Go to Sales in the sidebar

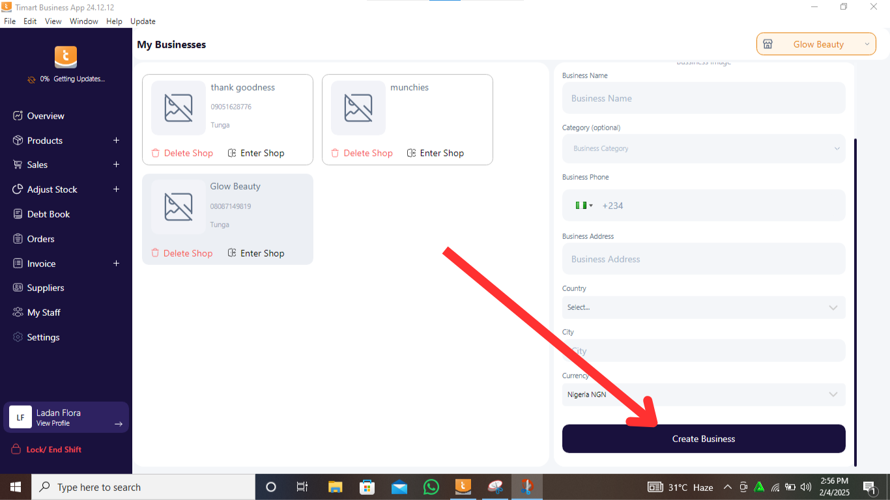[x=37, y=165]
